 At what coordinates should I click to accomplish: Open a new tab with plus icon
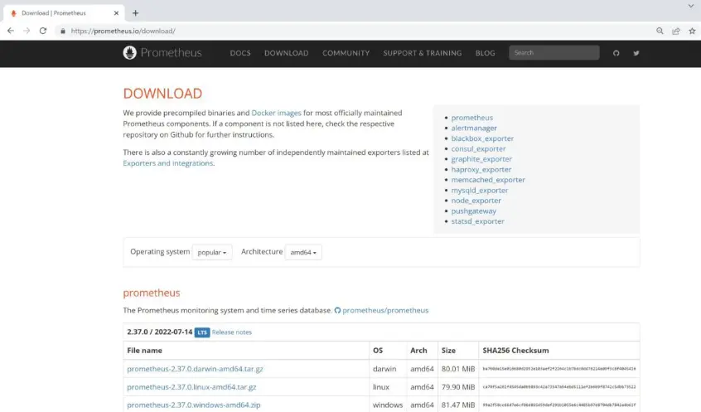[x=135, y=13]
